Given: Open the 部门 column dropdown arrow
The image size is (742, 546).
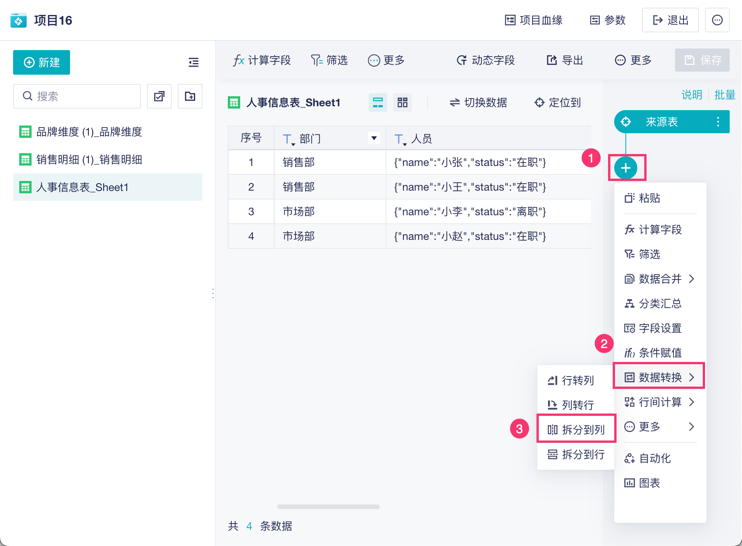Looking at the screenshot, I should (374, 138).
